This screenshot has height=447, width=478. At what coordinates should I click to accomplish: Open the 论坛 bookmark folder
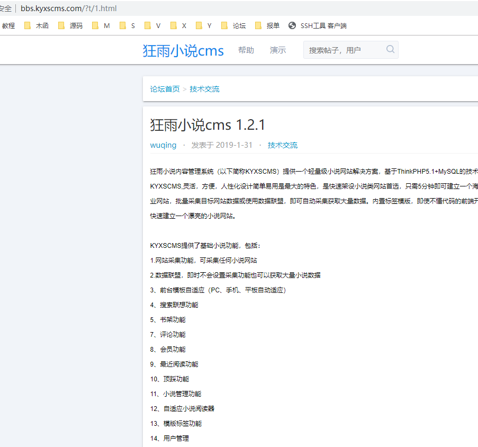233,25
